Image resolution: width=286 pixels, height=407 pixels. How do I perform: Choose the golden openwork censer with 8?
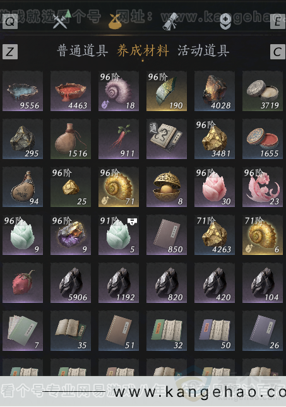pyautogui.click(x=167, y=187)
